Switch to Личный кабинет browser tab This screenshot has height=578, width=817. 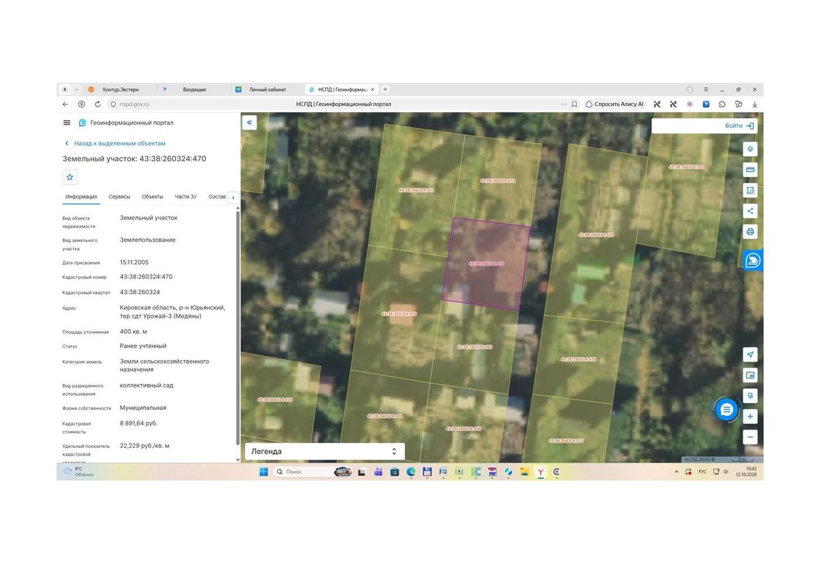268,89
